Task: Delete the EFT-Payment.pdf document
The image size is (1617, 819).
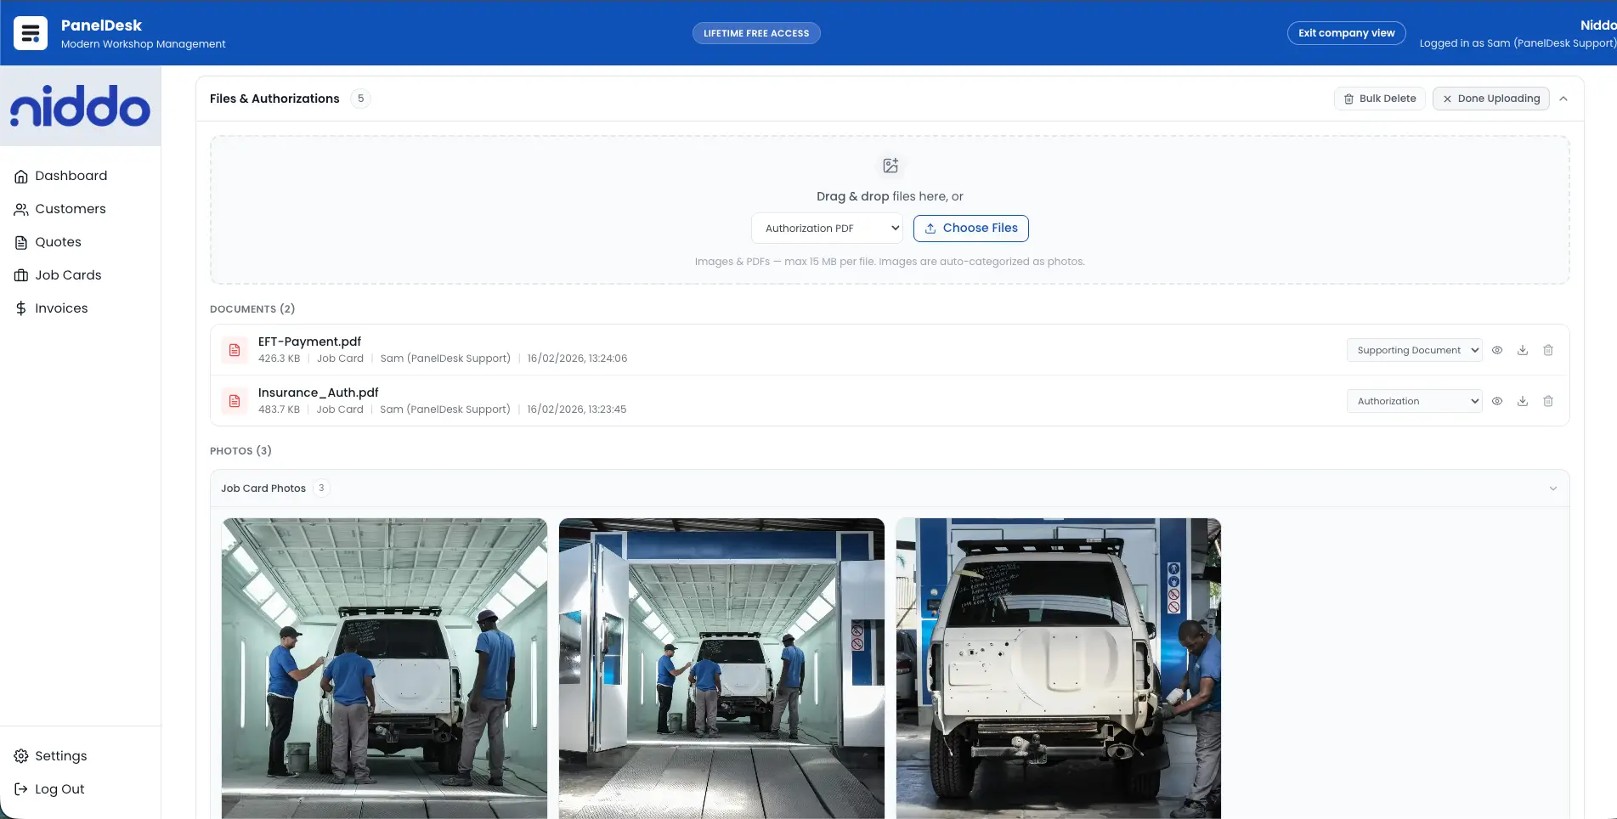Action: [1548, 350]
